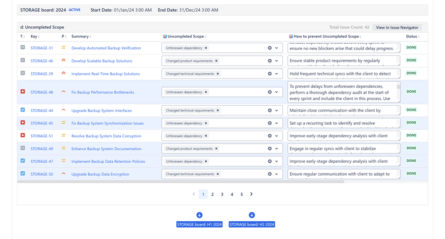This screenshot has width=445, height=239.
Task: Go to page 2 of results
Action: [212, 194]
